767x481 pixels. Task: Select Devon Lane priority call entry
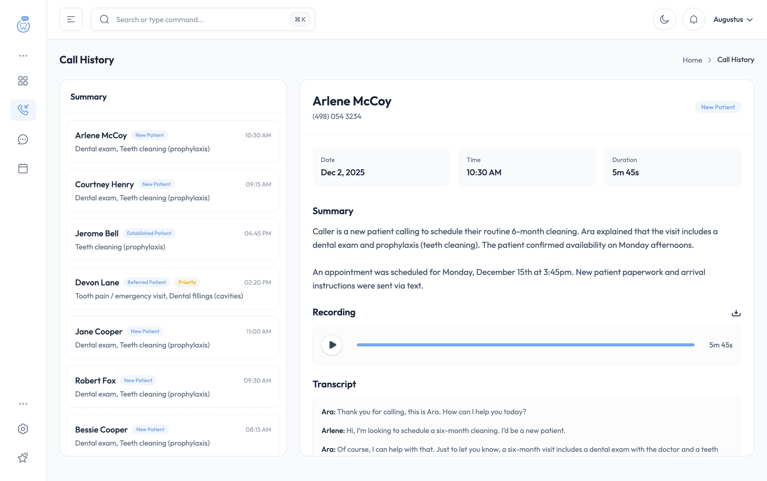pos(173,288)
